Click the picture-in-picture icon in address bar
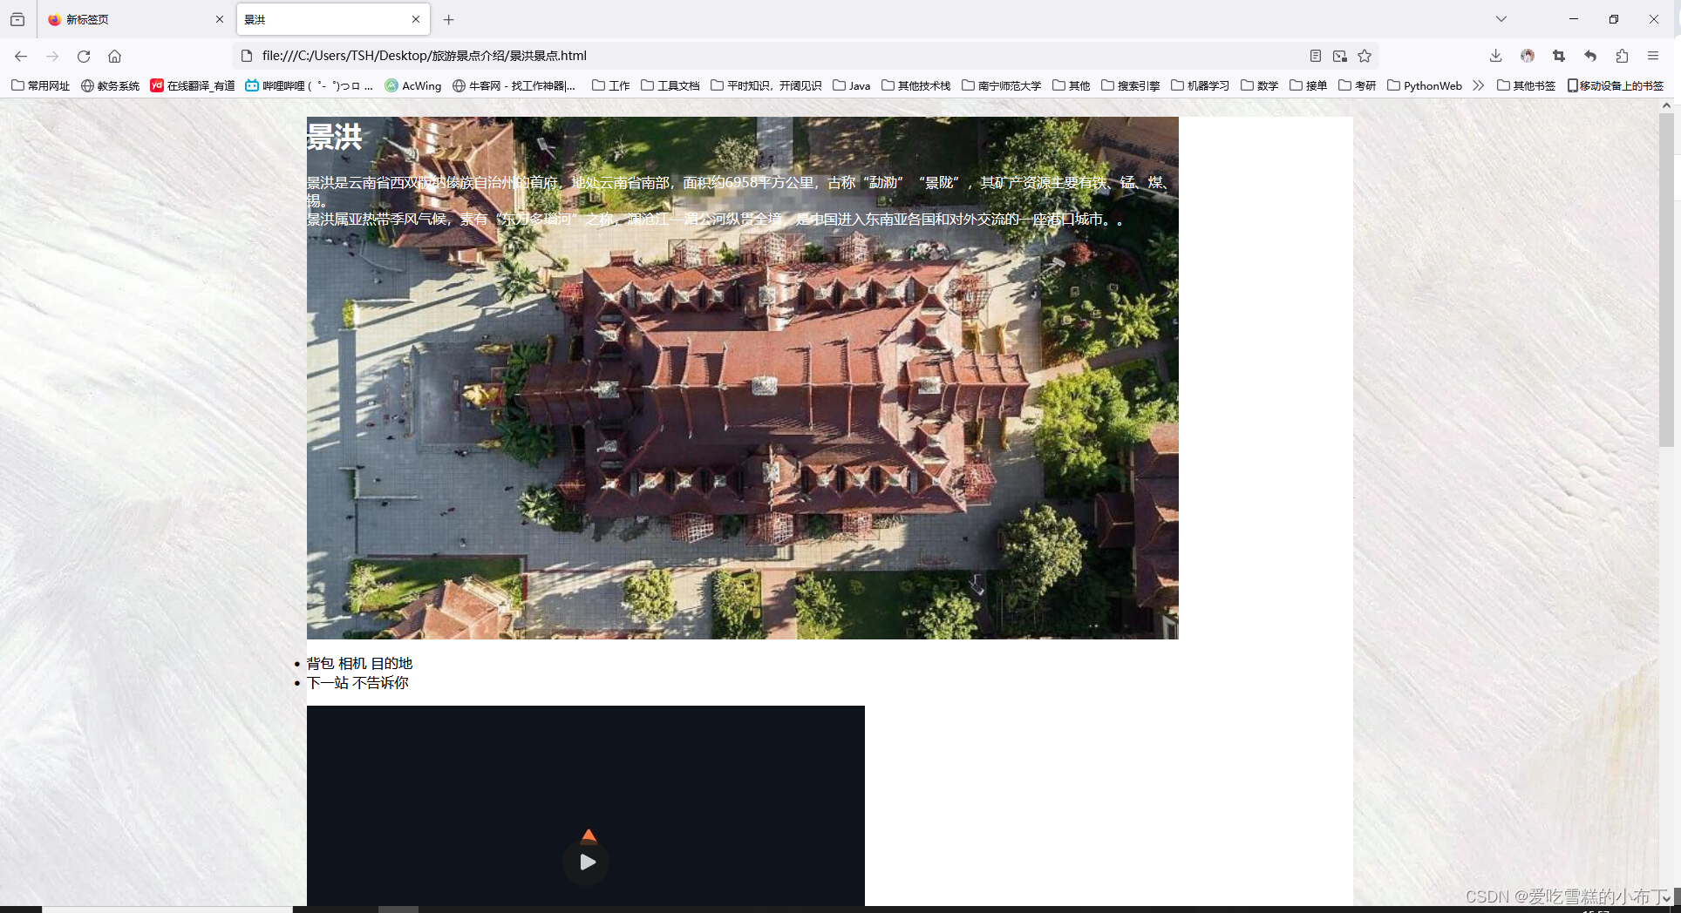 (x=1340, y=56)
